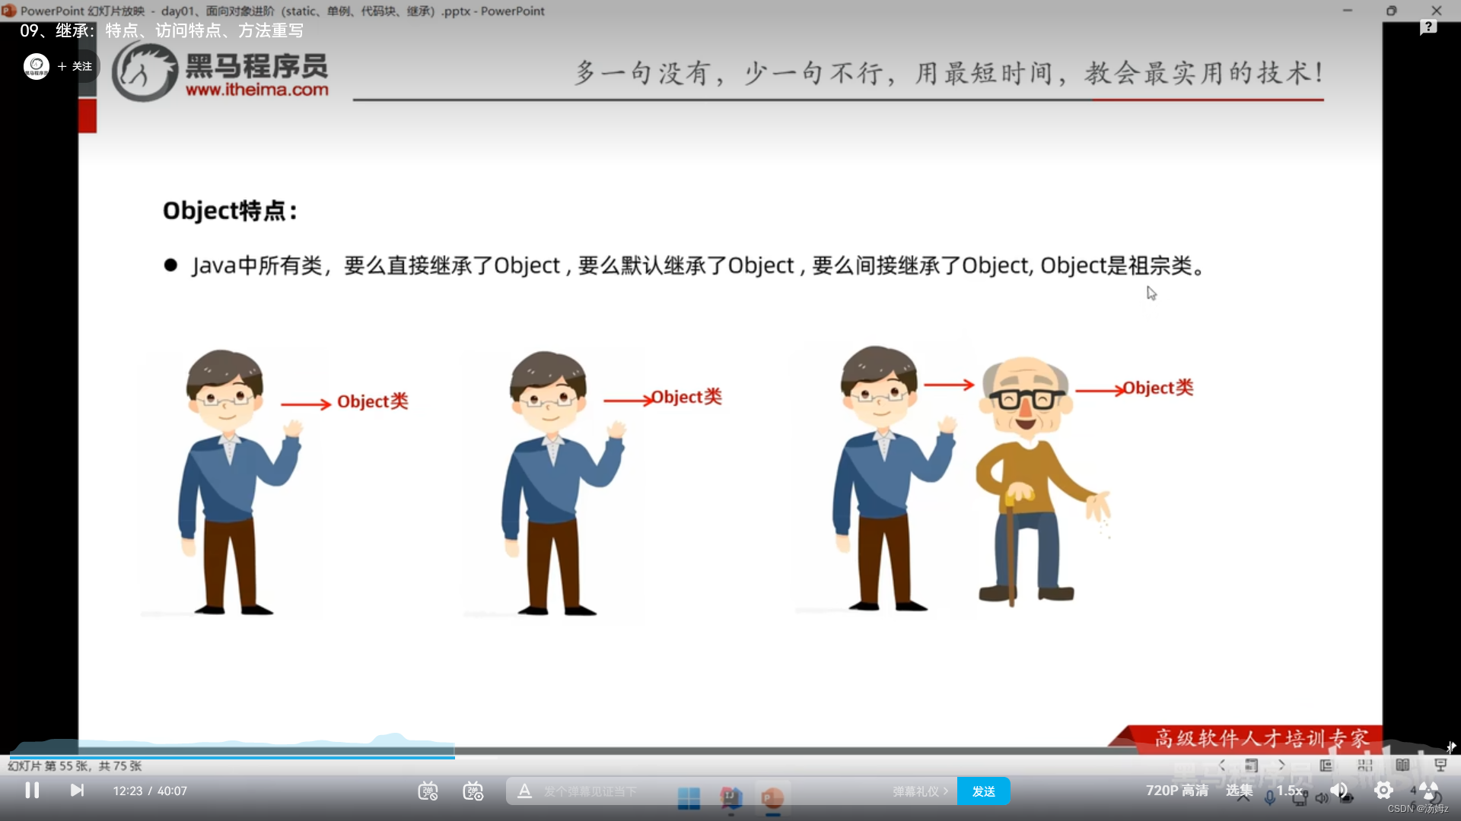Screen dimensions: 1461x821
Task: Toggle the danmaku filter settings
Action: coord(473,791)
